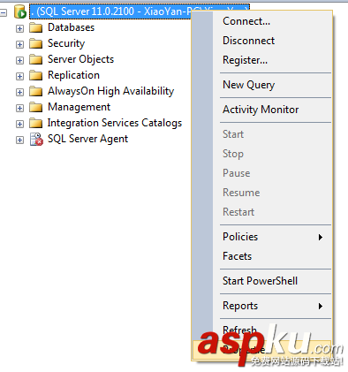Expand the Replication node
The width and height of the screenshot is (348, 372).
click(x=19, y=76)
